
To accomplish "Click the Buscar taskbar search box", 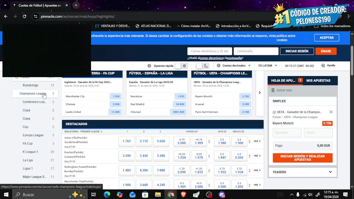I will click(x=50, y=195).
